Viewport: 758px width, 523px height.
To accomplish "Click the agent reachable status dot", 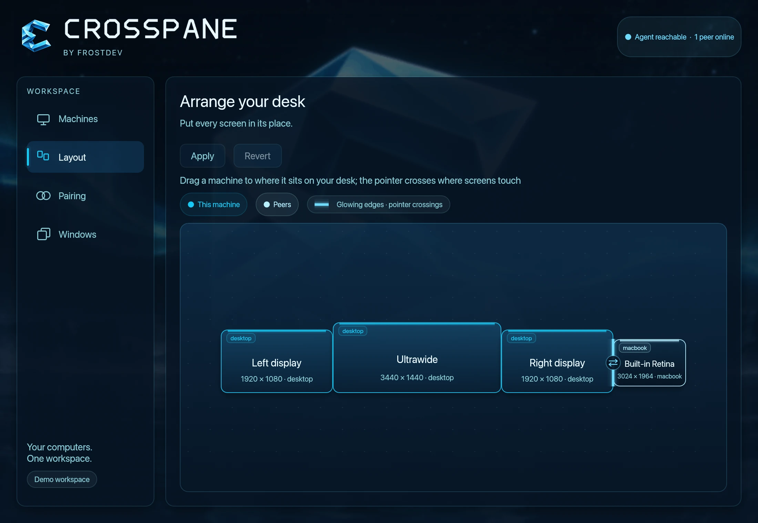I will pos(628,37).
